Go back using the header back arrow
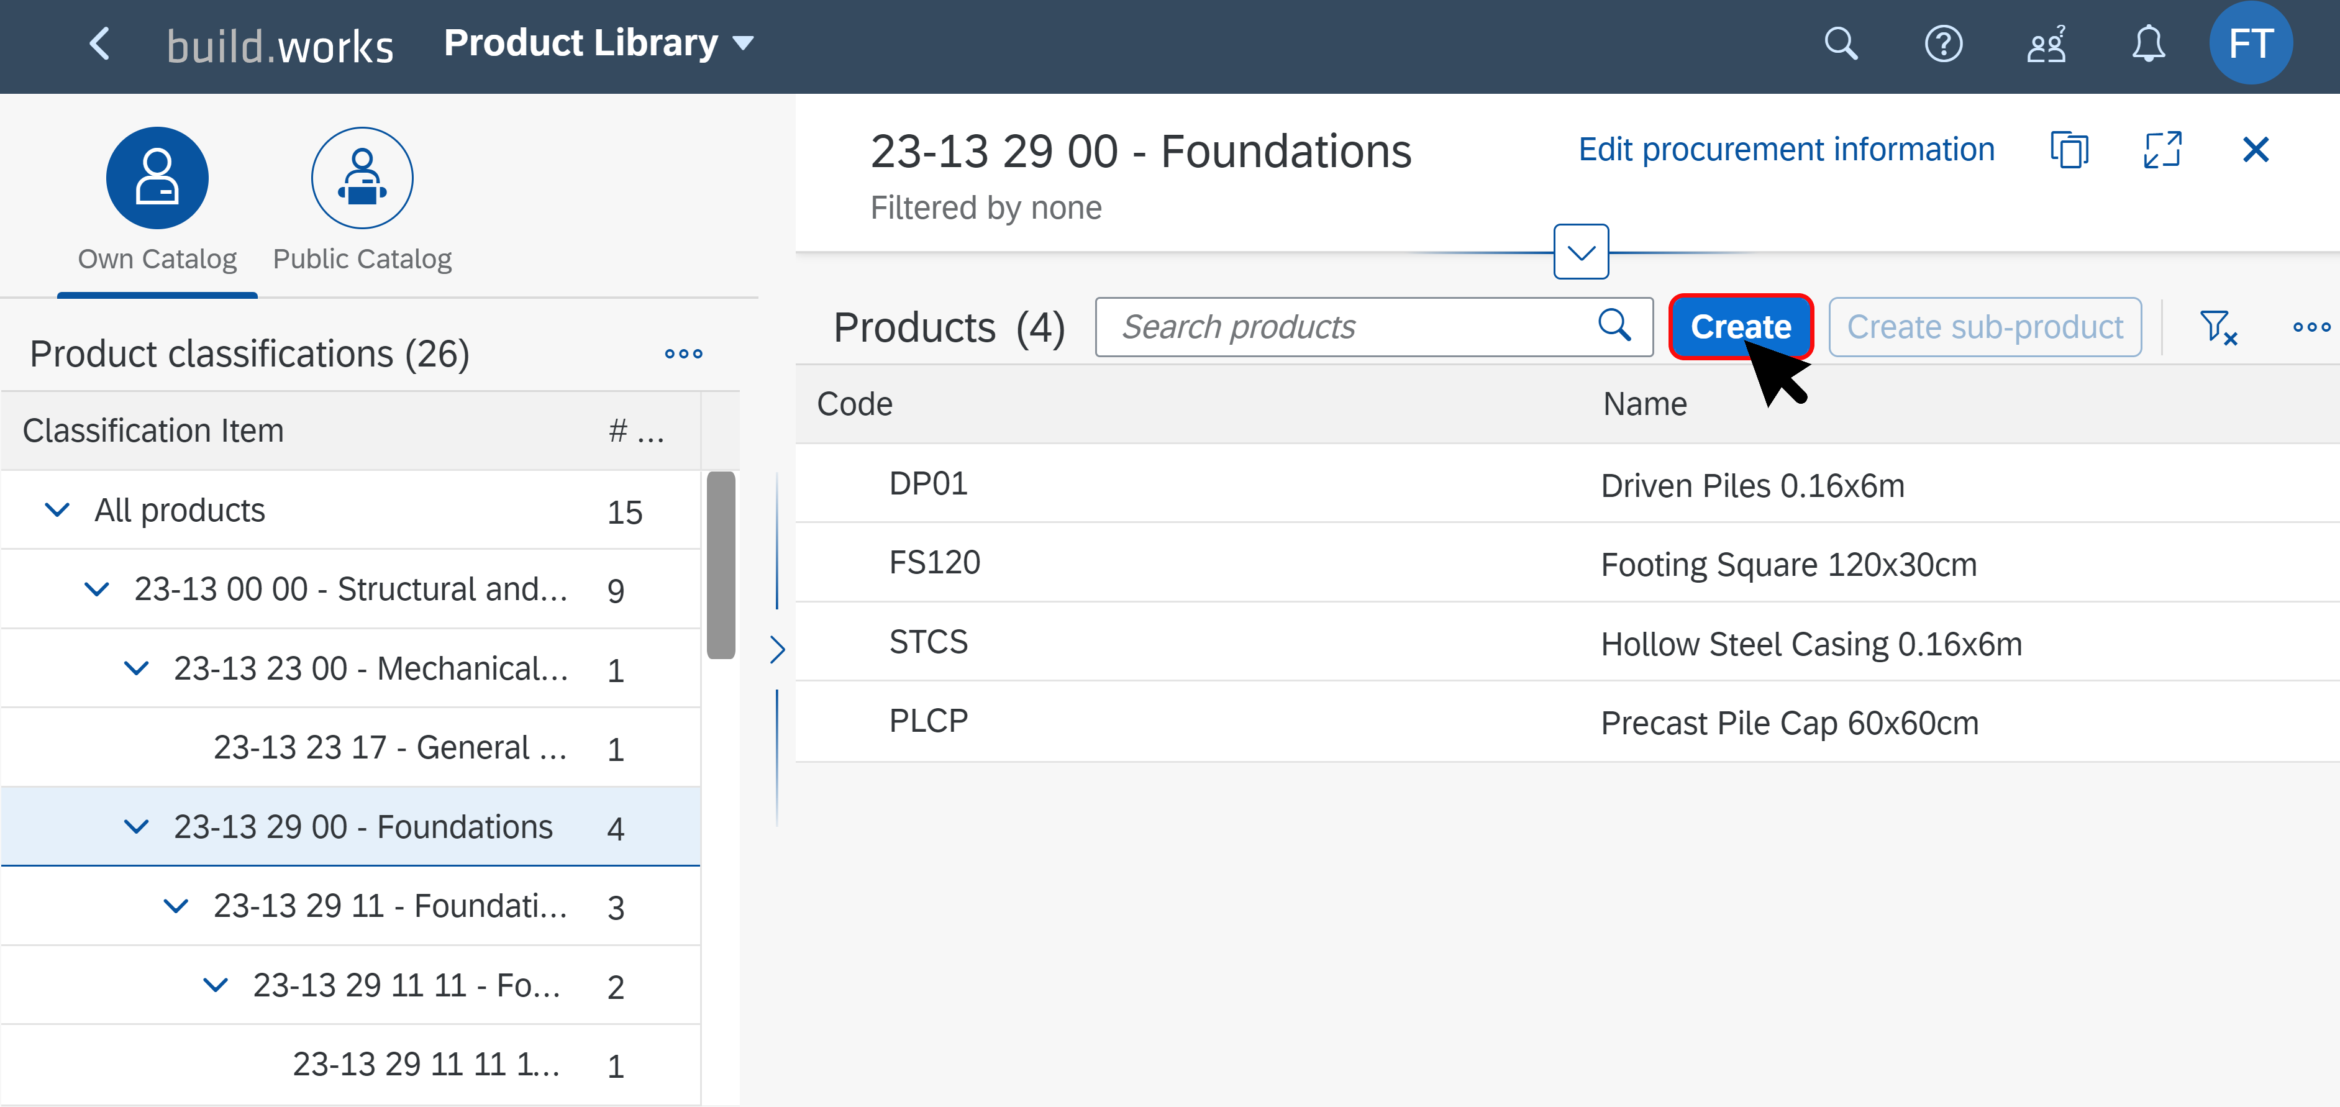The width and height of the screenshot is (2340, 1107). pyautogui.click(x=100, y=43)
